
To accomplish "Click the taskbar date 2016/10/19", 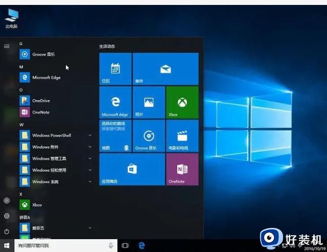I will 315,249.
